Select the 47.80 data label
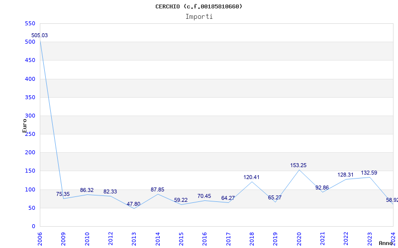398x248 pixels. (133, 204)
